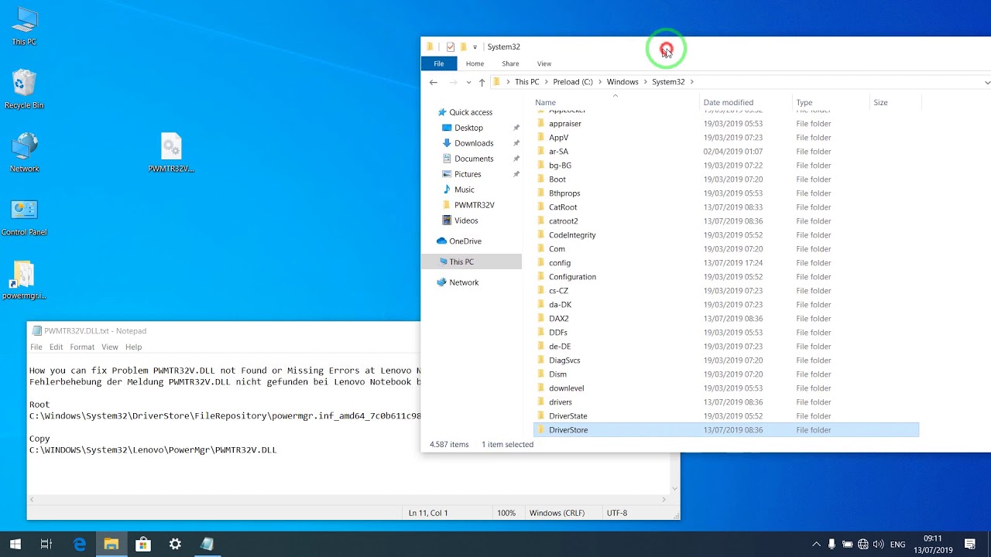Open recent locations dropdown arrow
Image resolution: width=991 pixels, height=557 pixels.
tap(468, 82)
